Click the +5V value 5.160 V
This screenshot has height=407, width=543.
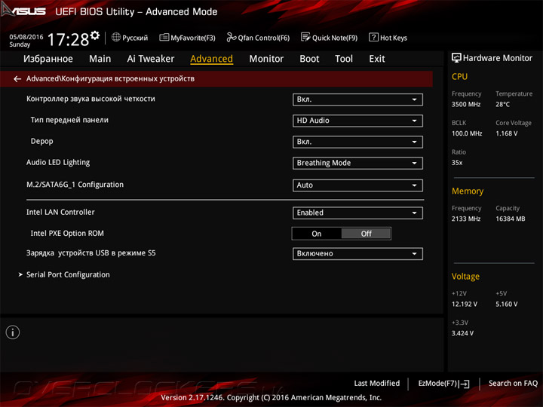coord(506,304)
